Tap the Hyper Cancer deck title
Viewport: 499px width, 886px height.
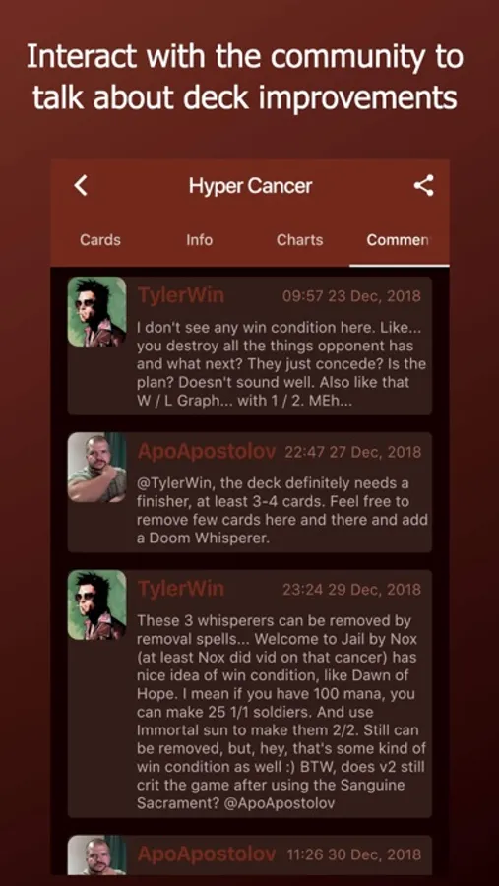250,186
